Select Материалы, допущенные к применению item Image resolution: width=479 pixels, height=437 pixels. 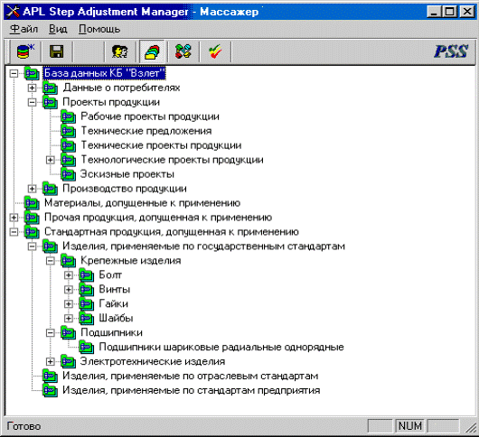click(x=143, y=203)
